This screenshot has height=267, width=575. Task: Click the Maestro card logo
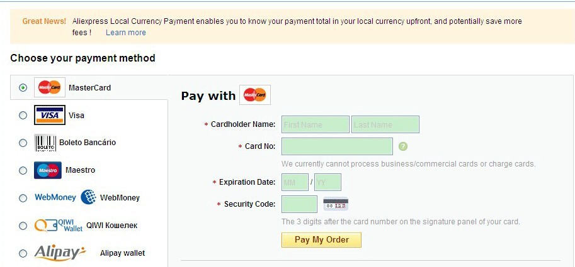[x=48, y=170]
